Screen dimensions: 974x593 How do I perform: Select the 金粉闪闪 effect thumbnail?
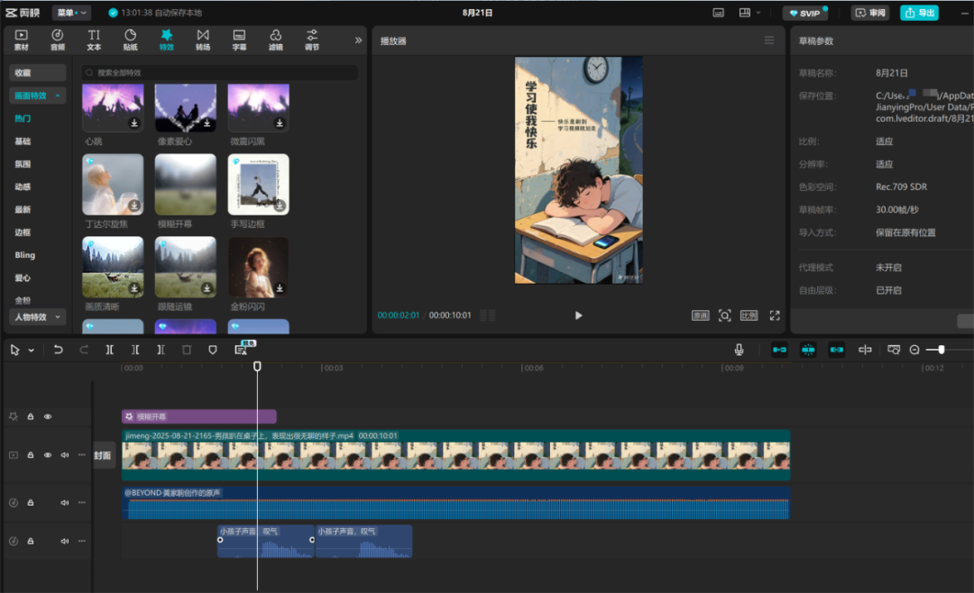pyautogui.click(x=259, y=267)
